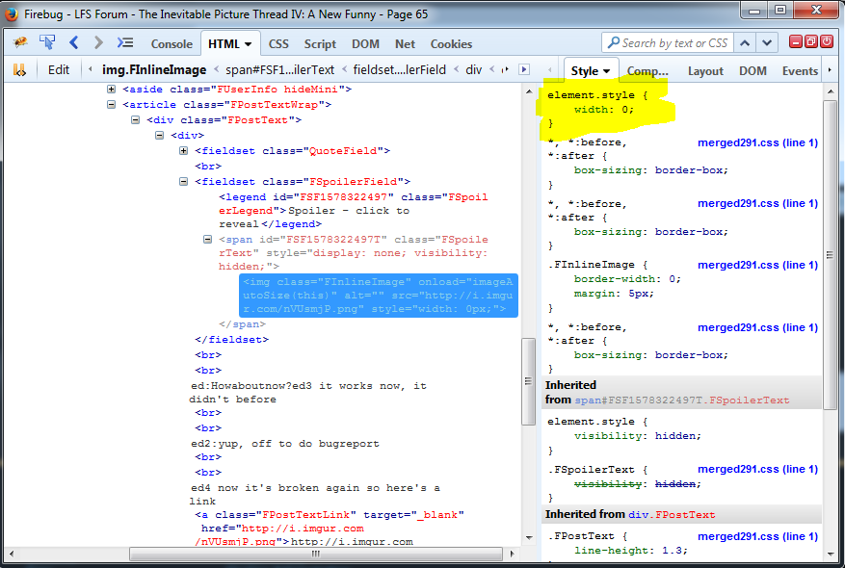Switch to the CSS tab
Screen dimensions: 845x568
tap(278, 44)
